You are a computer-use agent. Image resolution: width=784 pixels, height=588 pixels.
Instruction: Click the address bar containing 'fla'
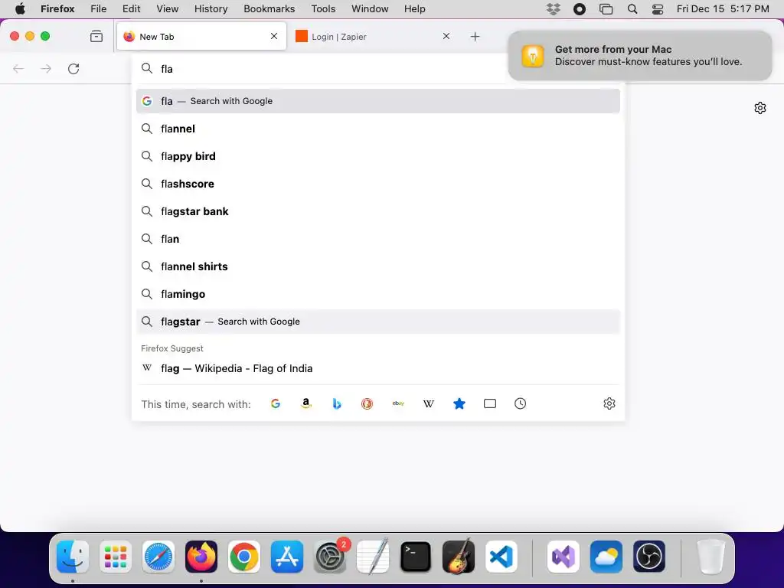point(320,69)
